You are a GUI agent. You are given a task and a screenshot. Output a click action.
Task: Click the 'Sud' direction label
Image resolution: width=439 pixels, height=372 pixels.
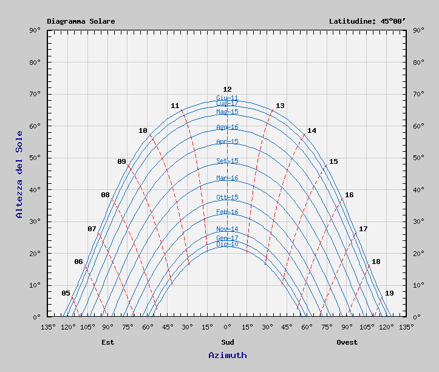pos(227,342)
